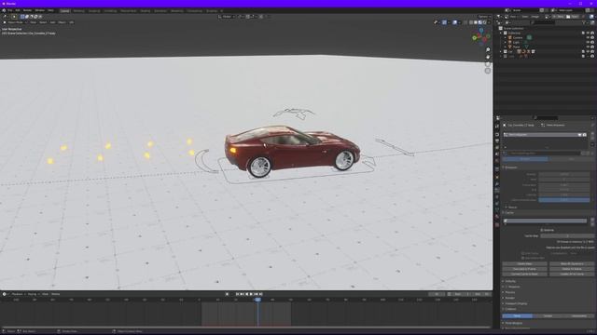Jump to the end frame in timeline
This screenshot has width=597, height=335.
click(261, 294)
